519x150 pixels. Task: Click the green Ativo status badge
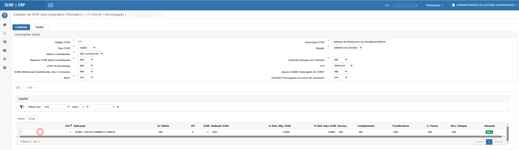tap(489, 132)
